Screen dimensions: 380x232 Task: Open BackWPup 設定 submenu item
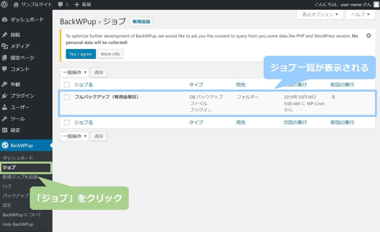7,205
